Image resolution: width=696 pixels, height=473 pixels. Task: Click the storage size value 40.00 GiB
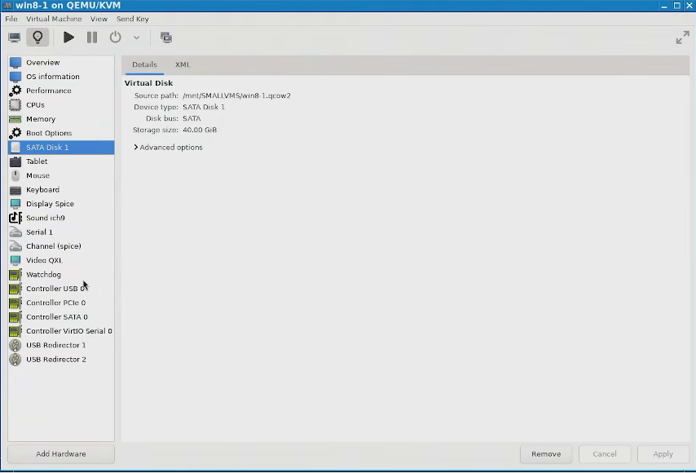(200, 130)
